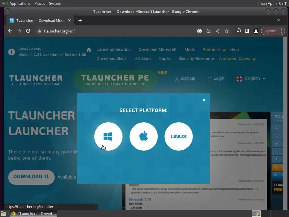Navigate to Mods section
This screenshot has width=289, height=217.
click(x=189, y=49)
